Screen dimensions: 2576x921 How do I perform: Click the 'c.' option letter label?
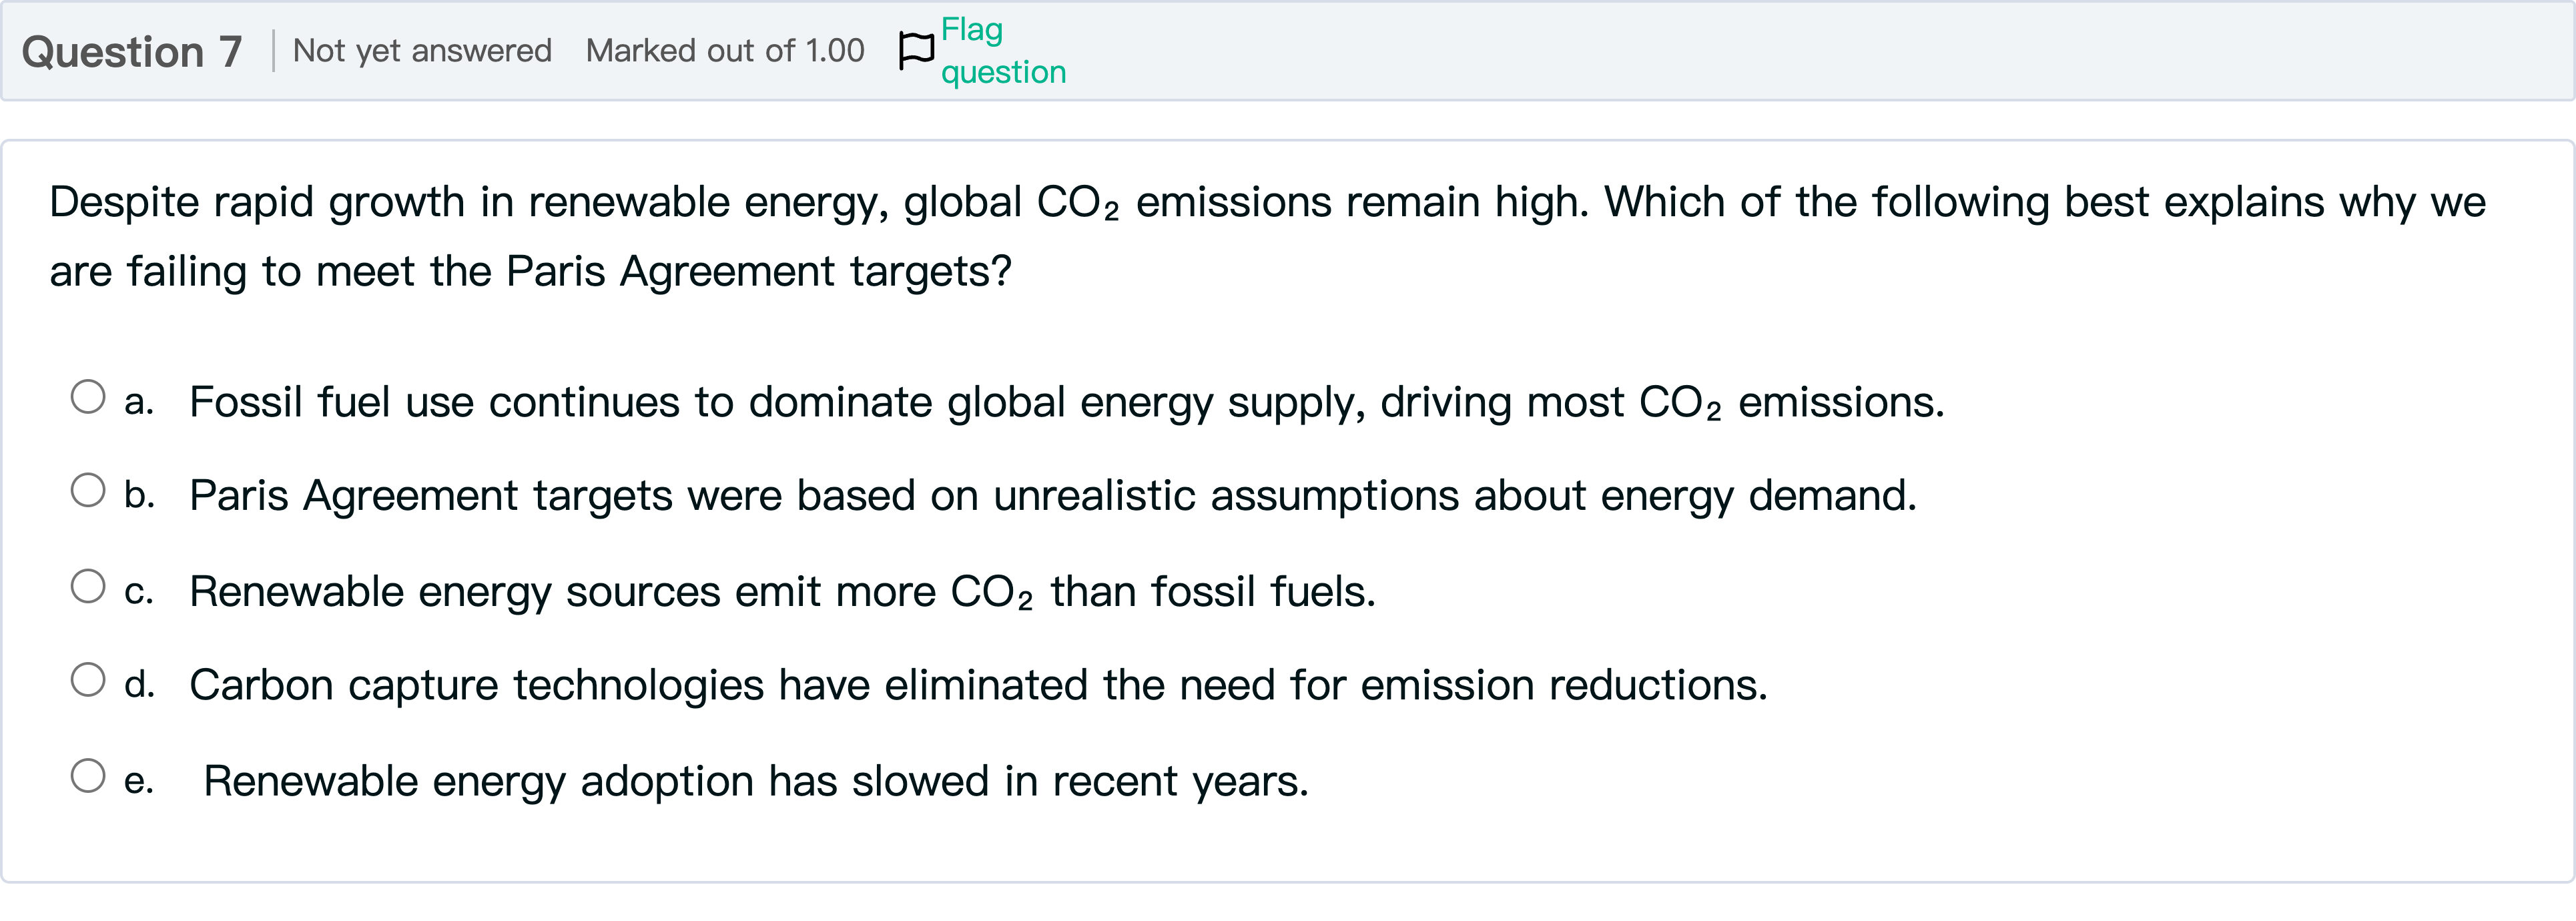click(x=139, y=591)
